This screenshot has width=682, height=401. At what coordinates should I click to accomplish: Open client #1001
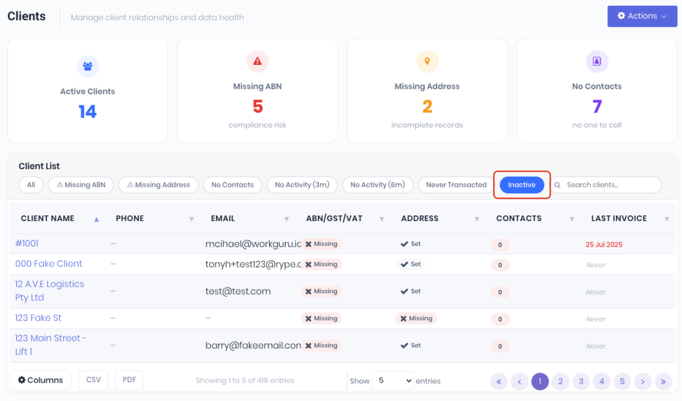[x=27, y=243]
